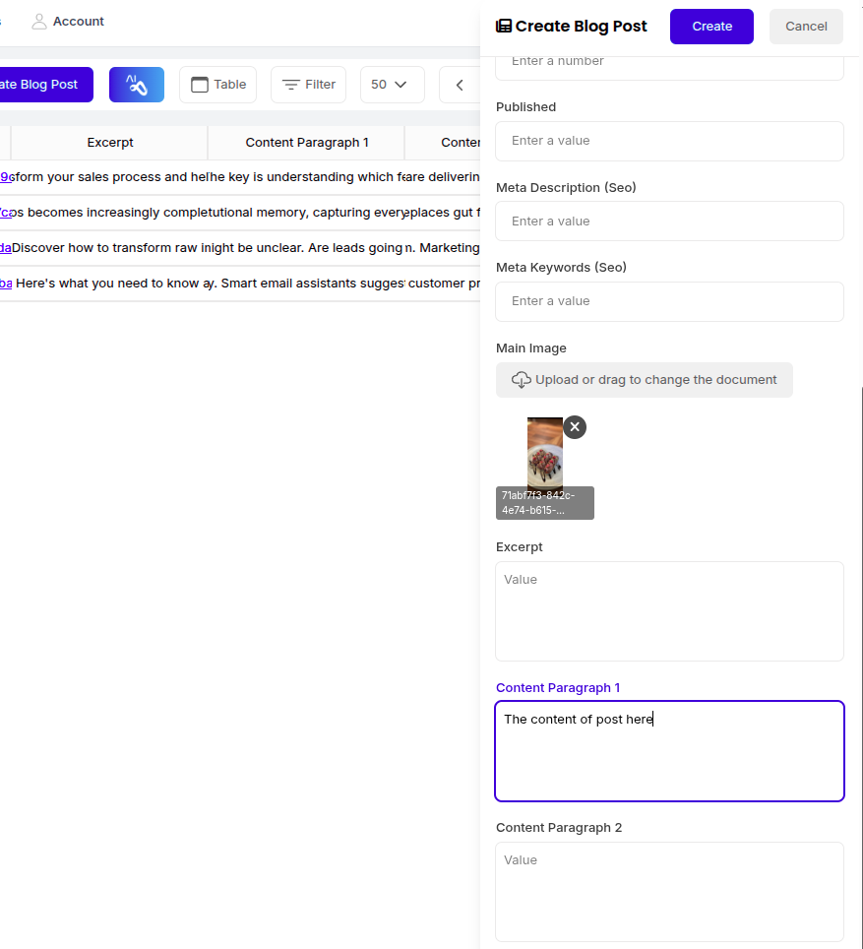Remove the uploaded main image thumbnail

[575, 426]
